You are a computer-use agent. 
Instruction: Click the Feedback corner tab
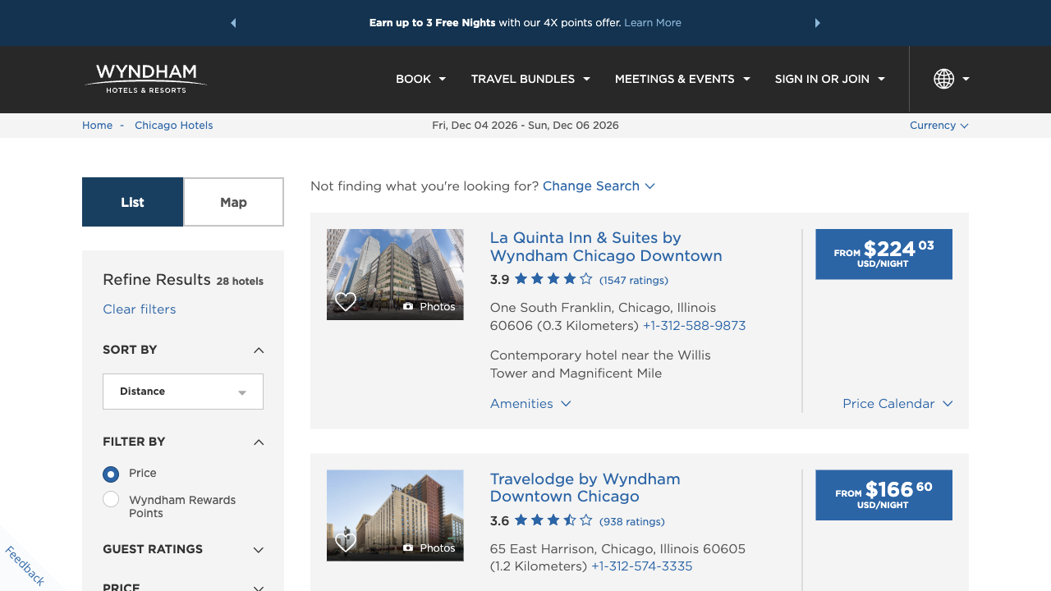[25, 566]
